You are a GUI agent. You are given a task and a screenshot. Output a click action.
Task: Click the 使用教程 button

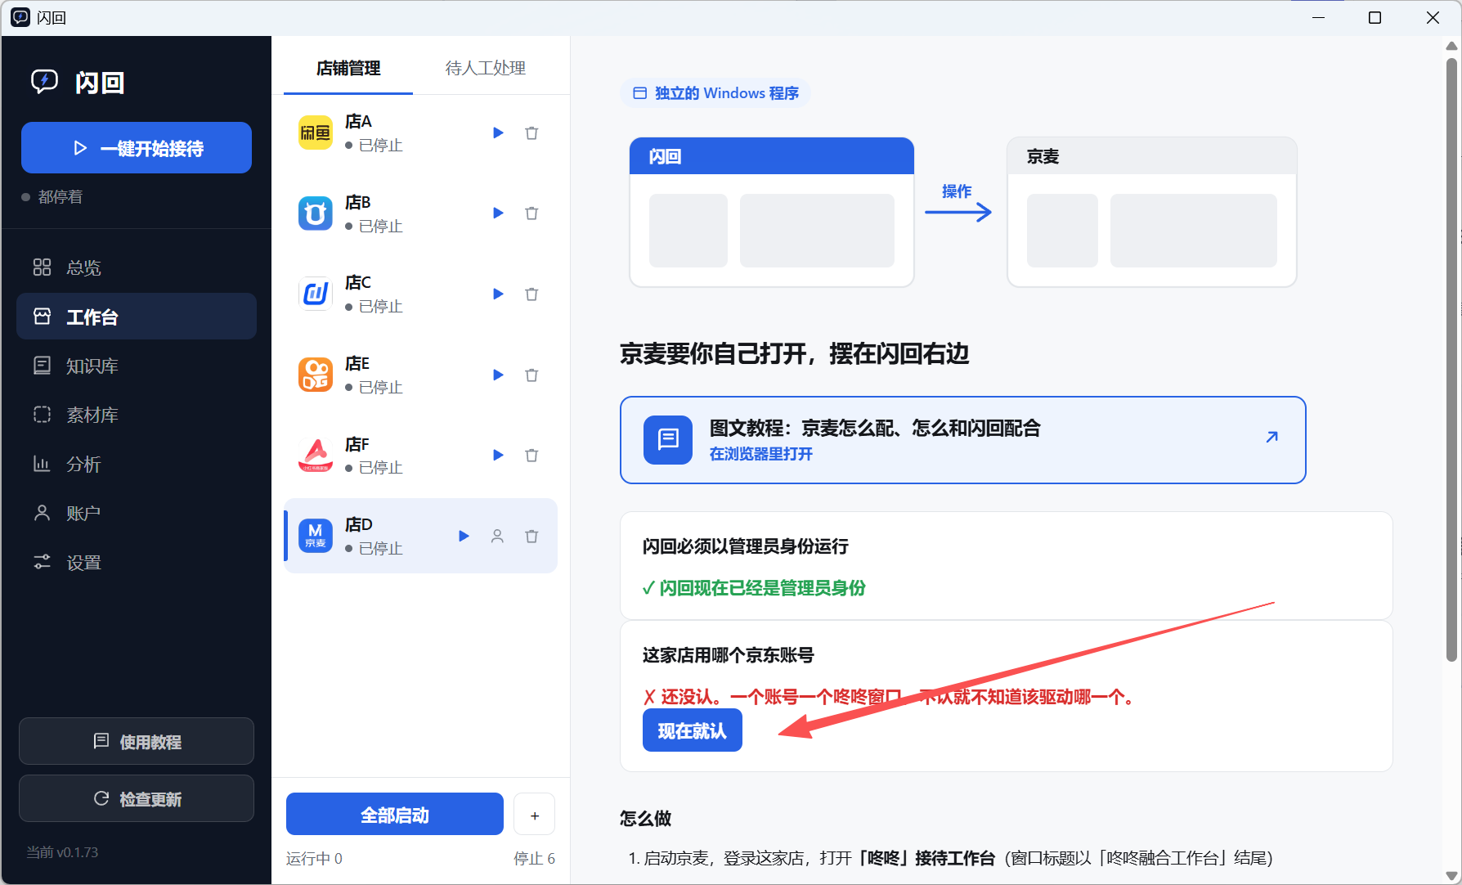tap(137, 741)
